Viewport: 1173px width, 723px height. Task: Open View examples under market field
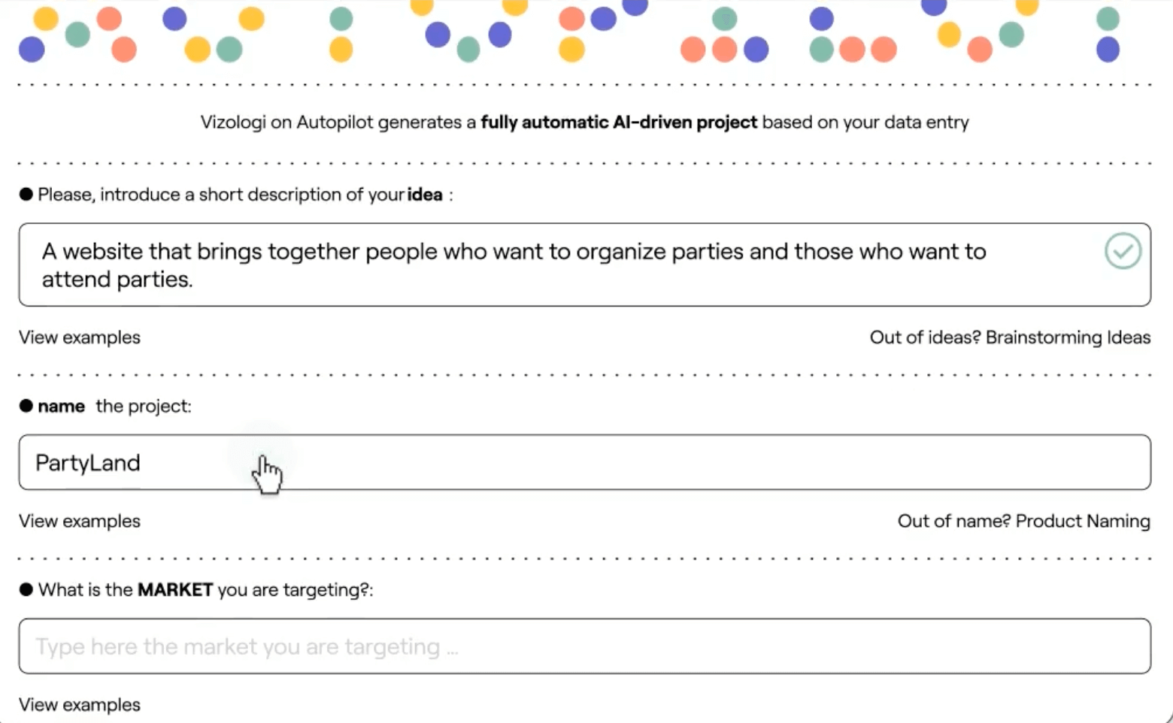80,705
